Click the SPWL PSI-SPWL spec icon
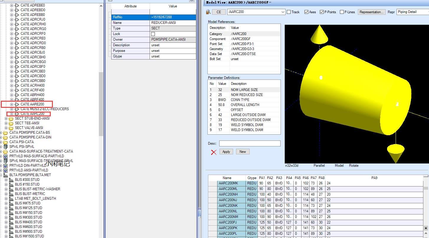 [5, 147]
